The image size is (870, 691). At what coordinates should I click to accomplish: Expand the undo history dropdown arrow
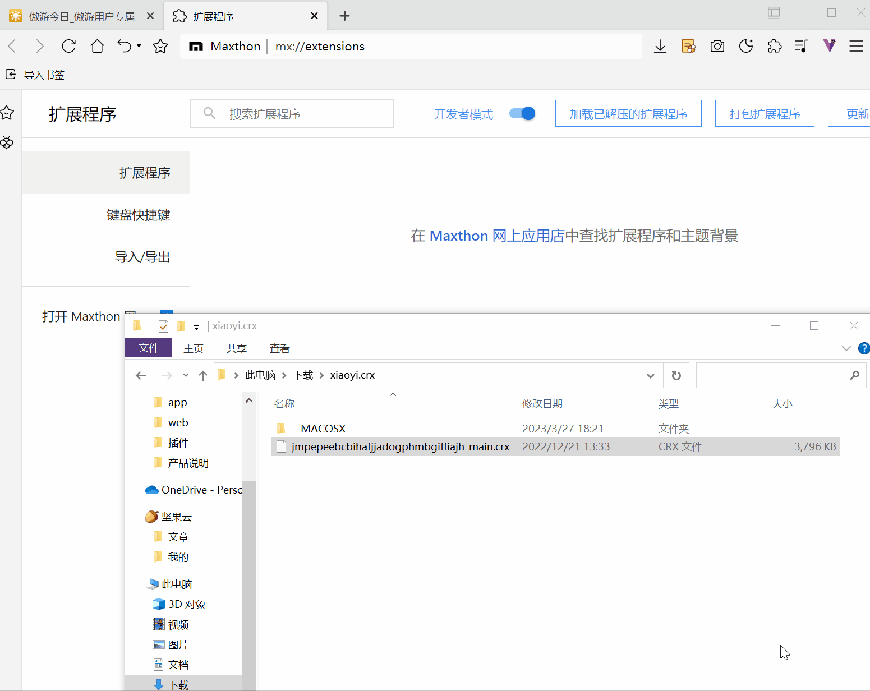[x=139, y=46]
